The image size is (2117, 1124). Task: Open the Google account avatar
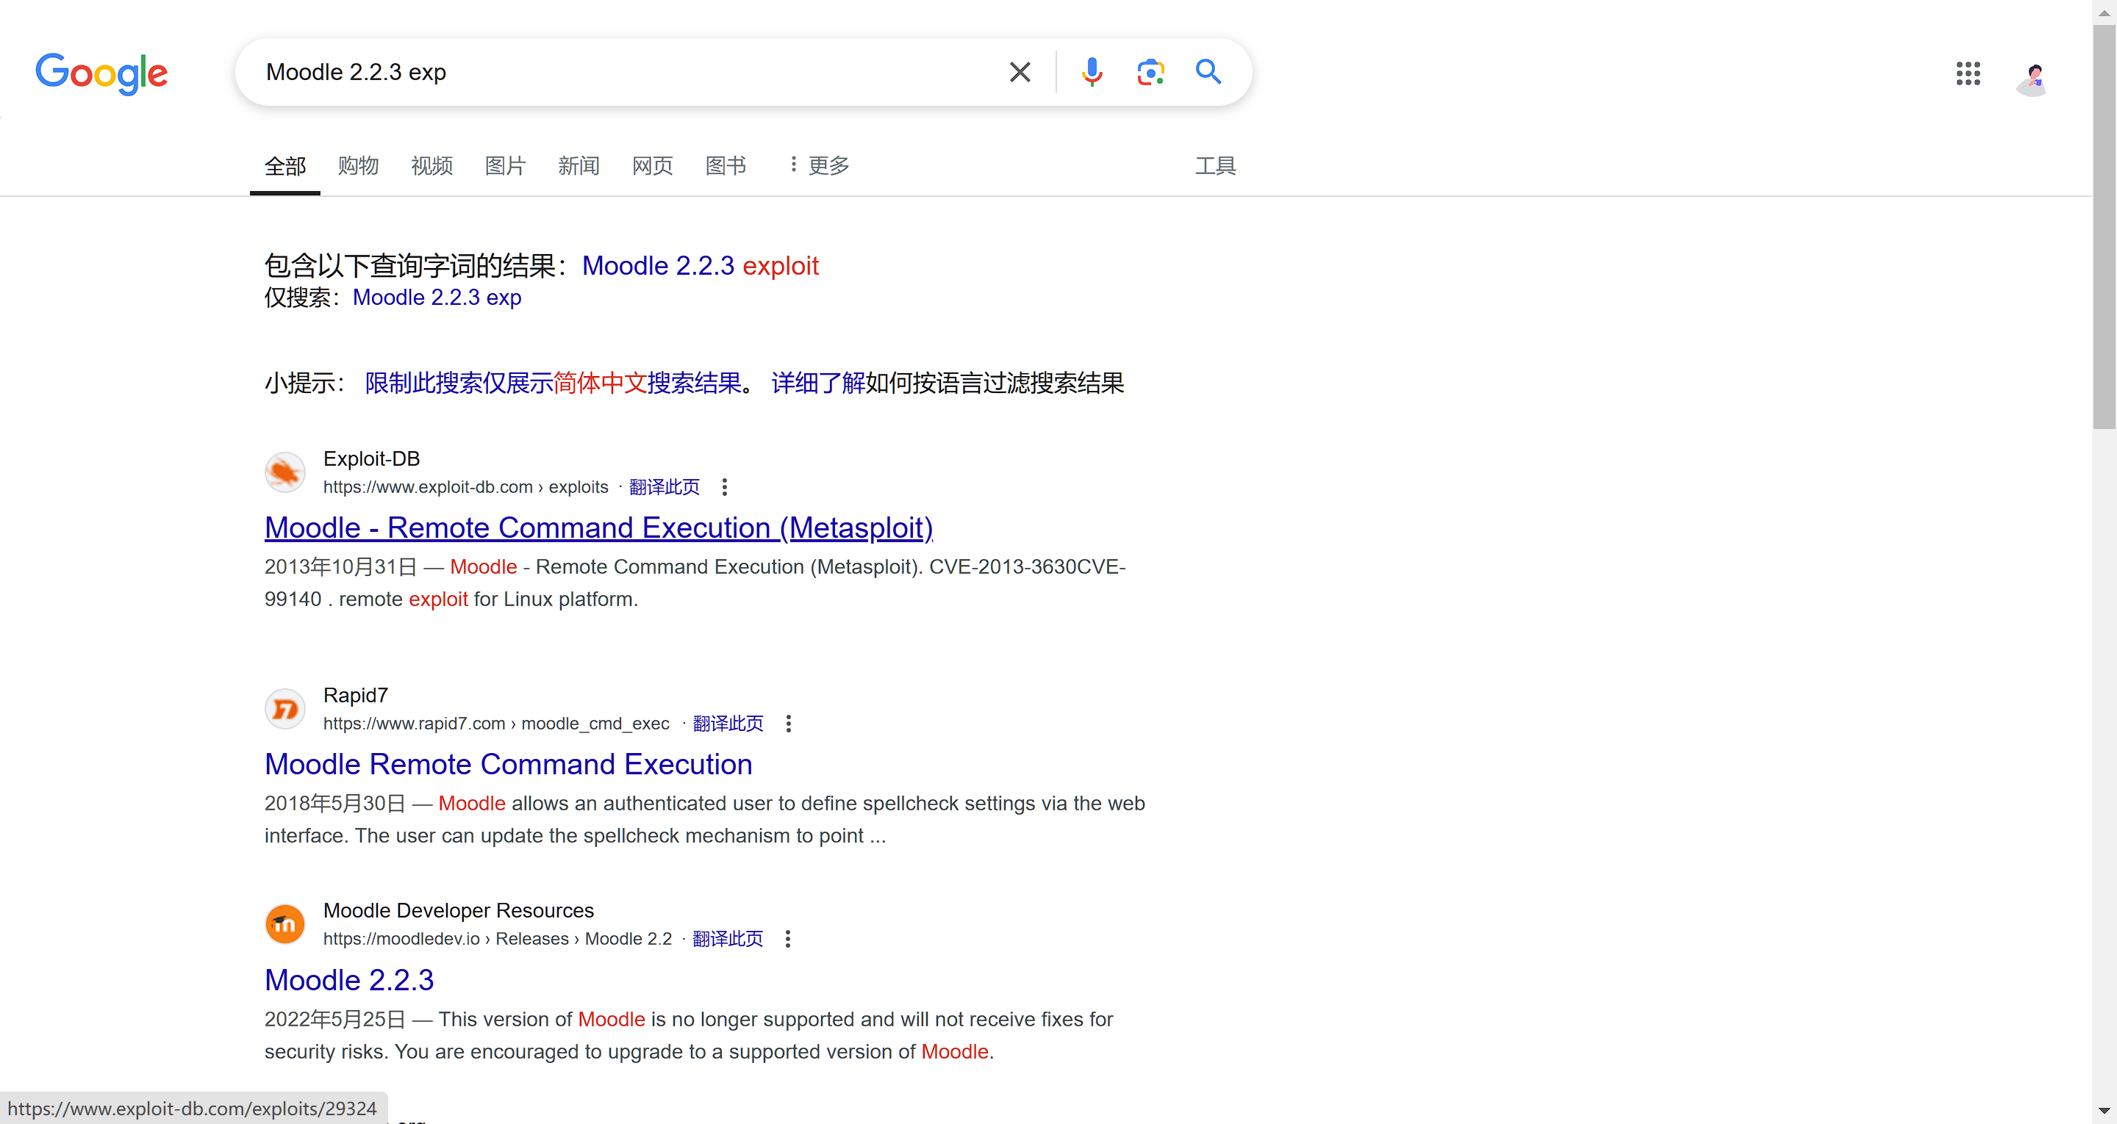coord(2033,76)
